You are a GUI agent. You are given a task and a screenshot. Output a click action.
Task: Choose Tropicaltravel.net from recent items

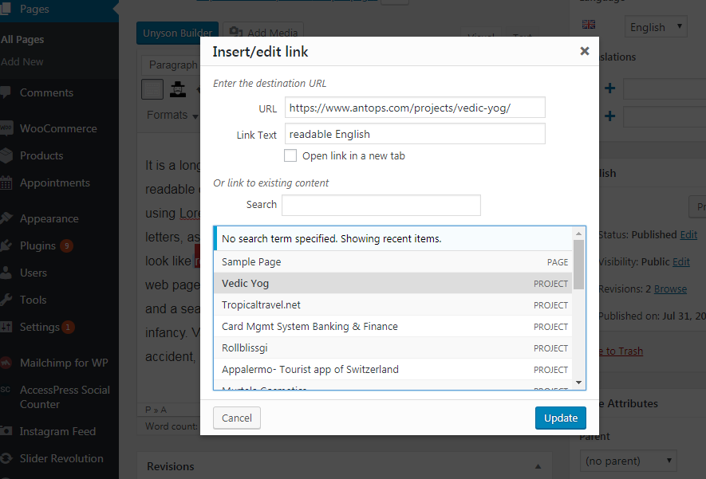[392, 305]
